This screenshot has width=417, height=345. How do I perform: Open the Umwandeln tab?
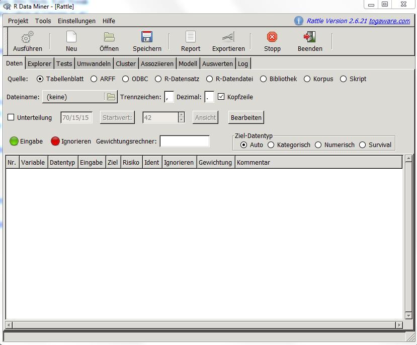pyautogui.click(x=94, y=63)
